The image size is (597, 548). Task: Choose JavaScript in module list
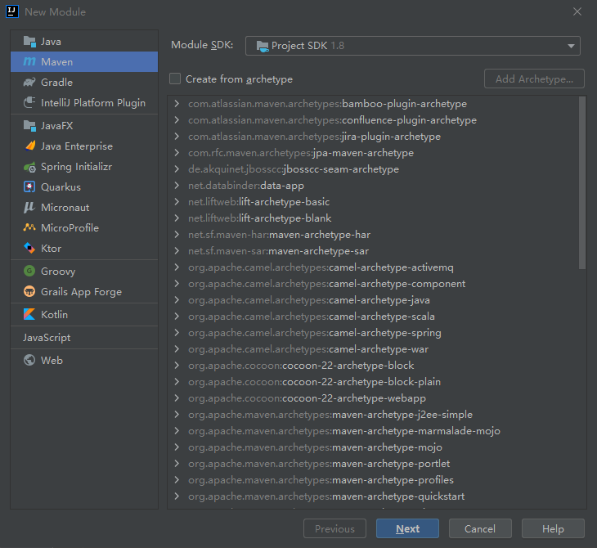tap(47, 338)
